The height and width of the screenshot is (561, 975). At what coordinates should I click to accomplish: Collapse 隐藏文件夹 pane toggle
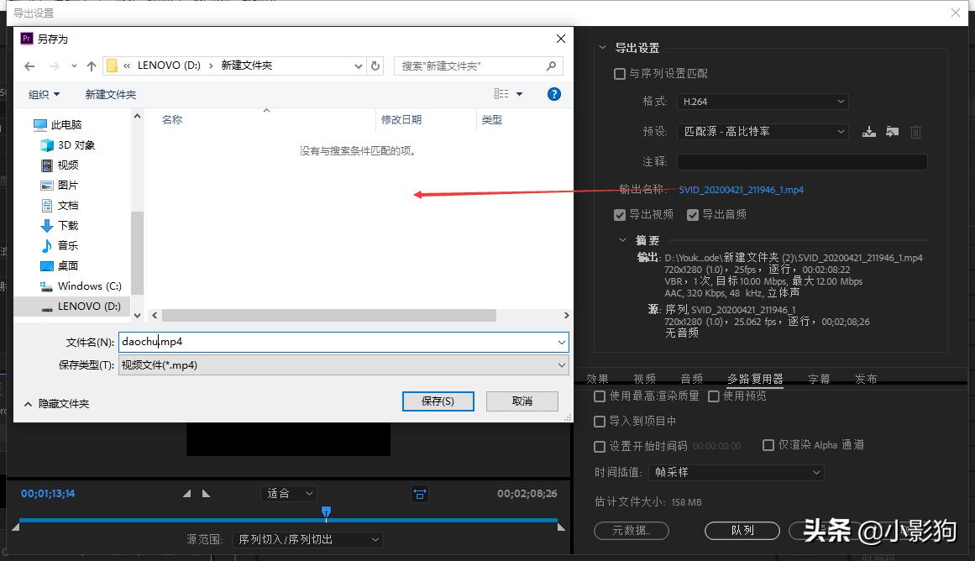pyautogui.click(x=57, y=404)
